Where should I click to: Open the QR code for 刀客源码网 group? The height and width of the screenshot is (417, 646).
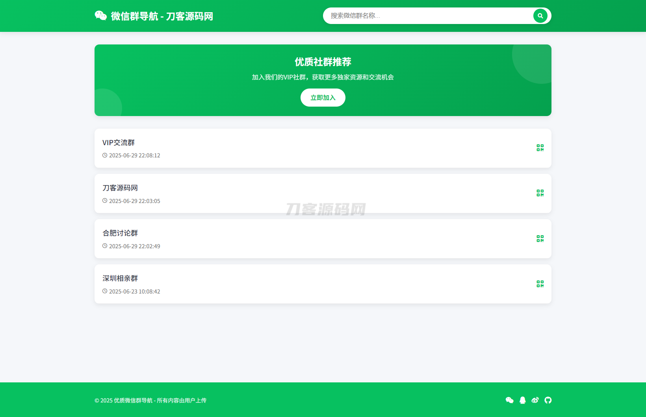[x=540, y=193]
